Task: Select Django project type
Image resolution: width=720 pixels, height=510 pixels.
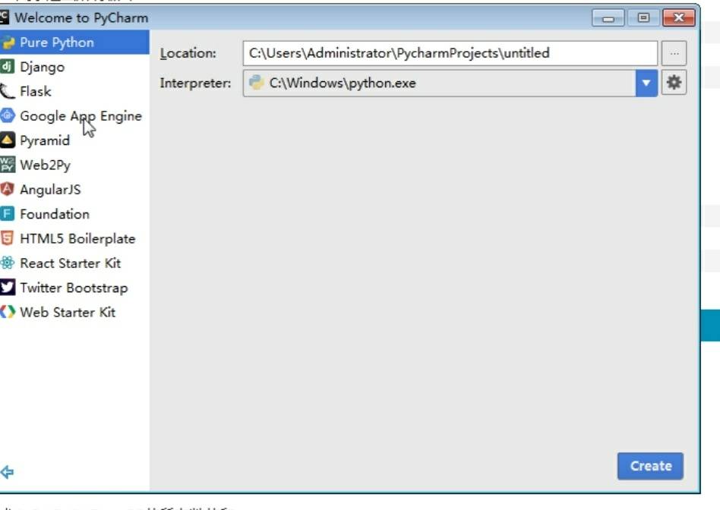Action: (x=74, y=67)
